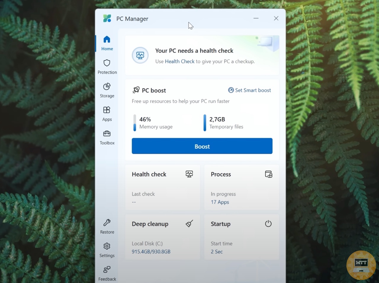This screenshot has width=379, height=283.
Task: Click the Startup power icon
Action: point(268,223)
